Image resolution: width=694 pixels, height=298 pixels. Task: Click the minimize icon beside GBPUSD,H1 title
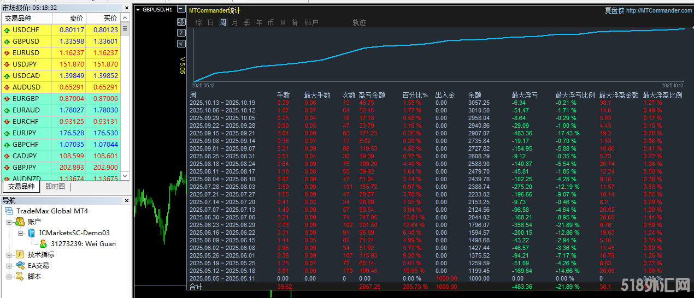pyautogui.click(x=138, y=10)
